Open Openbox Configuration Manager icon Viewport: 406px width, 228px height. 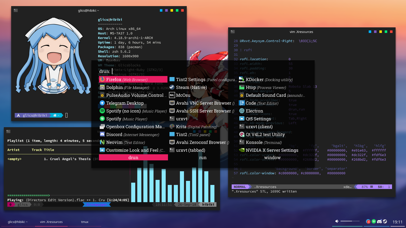coord(102,127)
